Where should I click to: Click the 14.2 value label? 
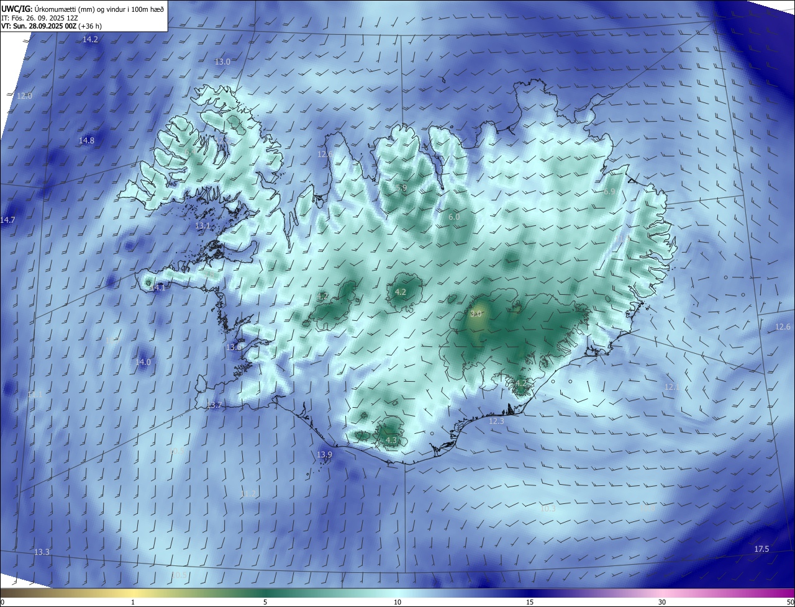tap(90, 39)
